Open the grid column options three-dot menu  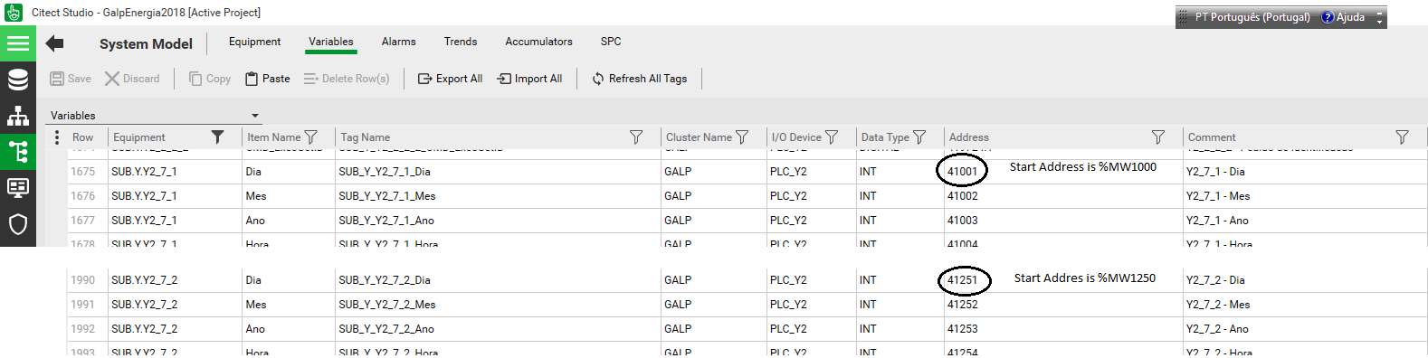pos(57,137)
